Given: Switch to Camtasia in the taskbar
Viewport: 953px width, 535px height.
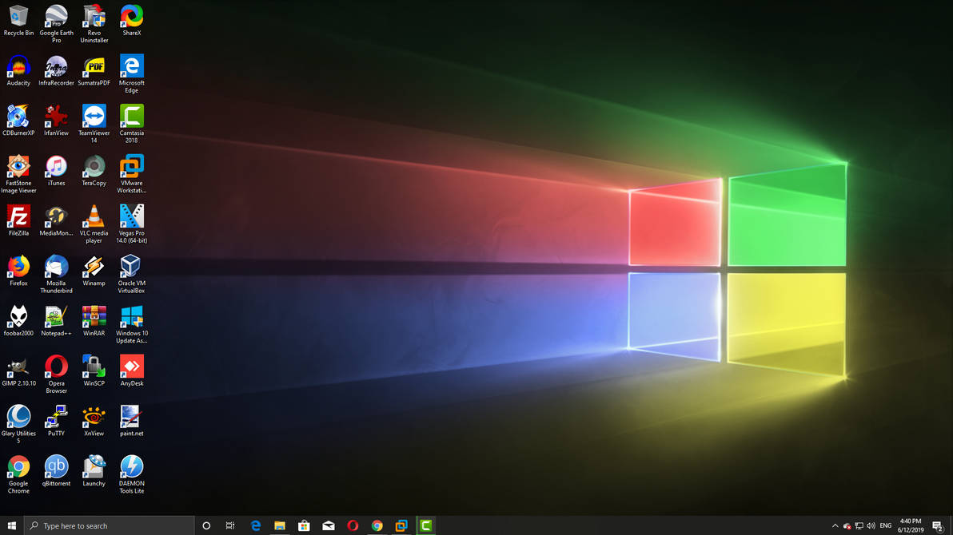Looking at the screenshot, I should 425,526.
